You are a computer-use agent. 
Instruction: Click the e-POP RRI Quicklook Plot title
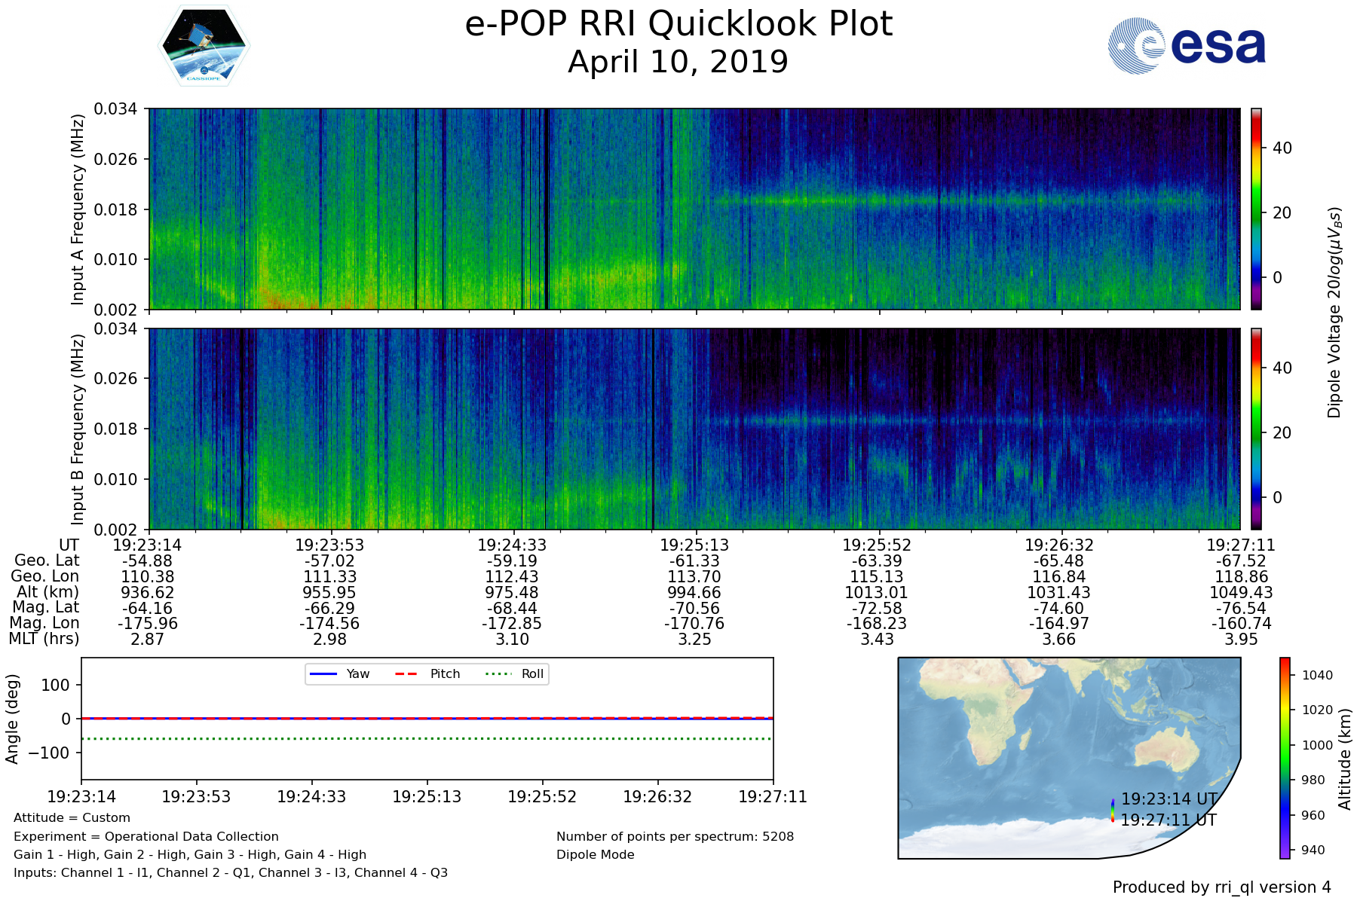(678, 24)
